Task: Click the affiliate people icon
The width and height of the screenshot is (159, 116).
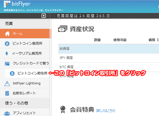Action: pyautogui.click(x=7, y=113)
